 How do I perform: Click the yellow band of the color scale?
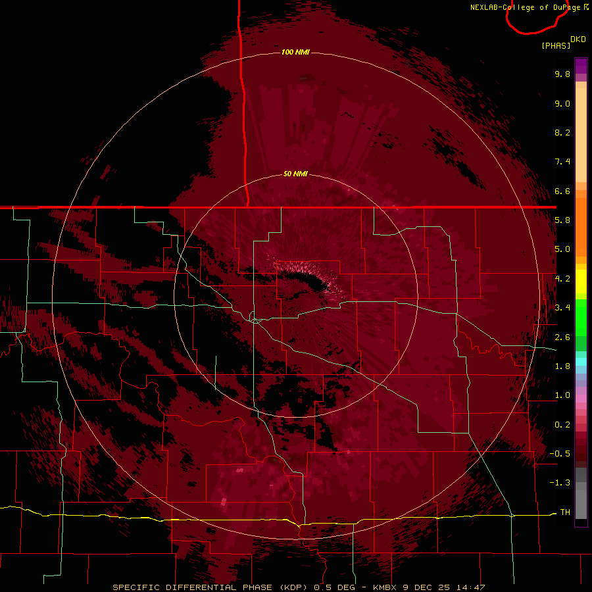coord(581,282)
